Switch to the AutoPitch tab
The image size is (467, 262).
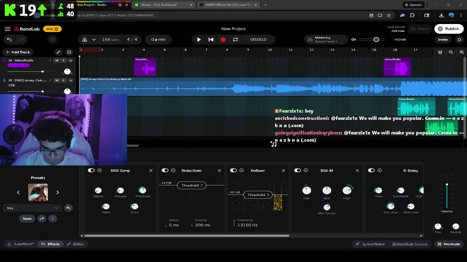pyautogui.click(x=21, y=244)
